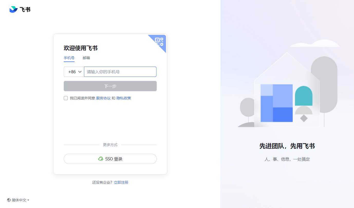
Task: Click the 立即注册 link
Action: (121, 182)
